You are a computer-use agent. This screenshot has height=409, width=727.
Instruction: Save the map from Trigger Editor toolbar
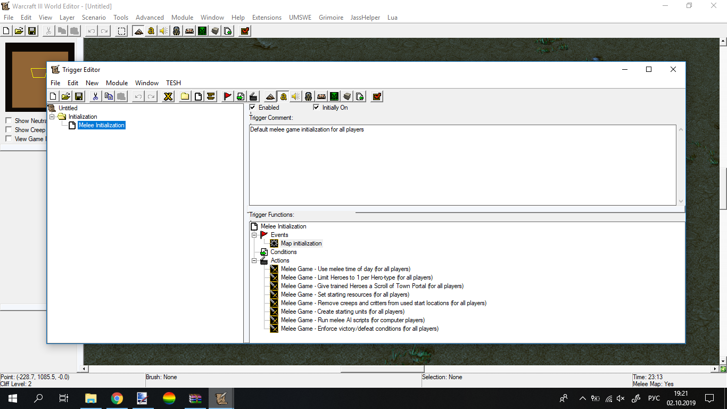[x=79, y=96]
